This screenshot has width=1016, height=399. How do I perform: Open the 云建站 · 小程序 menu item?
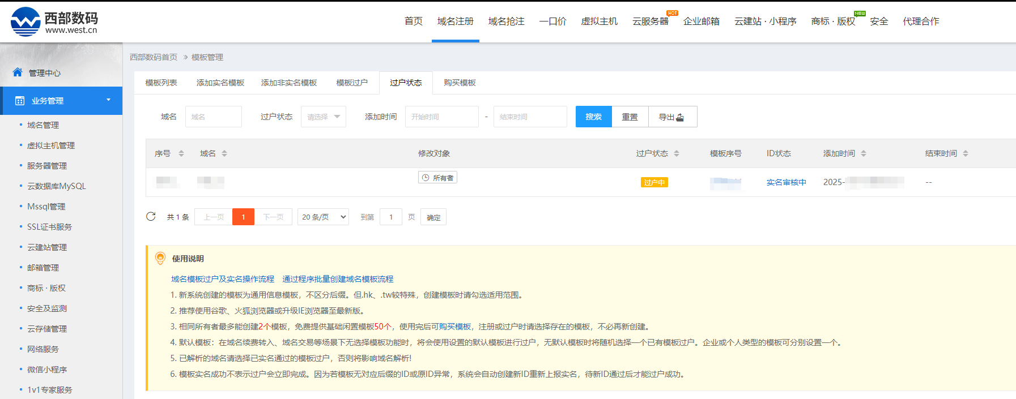click(766, 21)
